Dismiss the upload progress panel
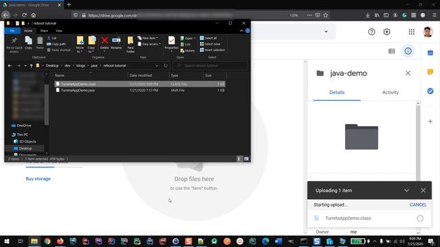The image size is (440, 247). coord(423,191)
